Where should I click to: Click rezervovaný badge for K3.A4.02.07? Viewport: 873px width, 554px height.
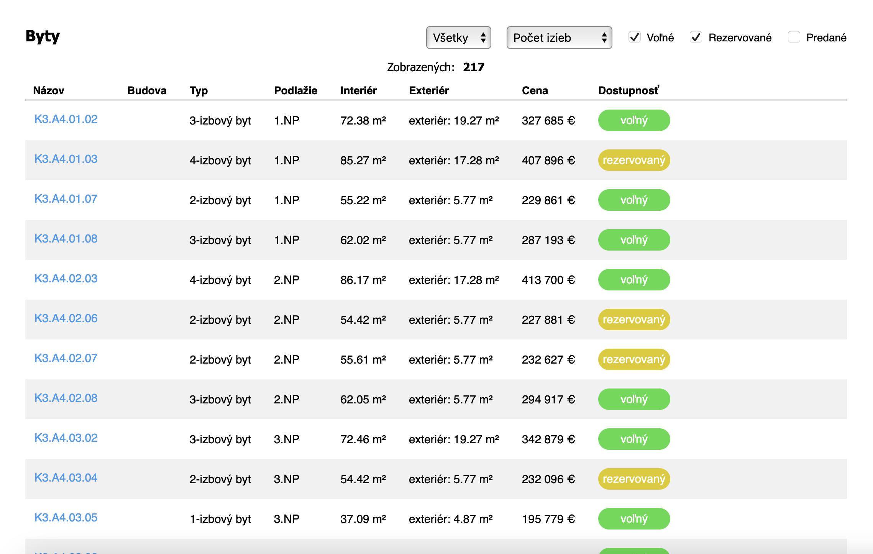click(634, 359)
